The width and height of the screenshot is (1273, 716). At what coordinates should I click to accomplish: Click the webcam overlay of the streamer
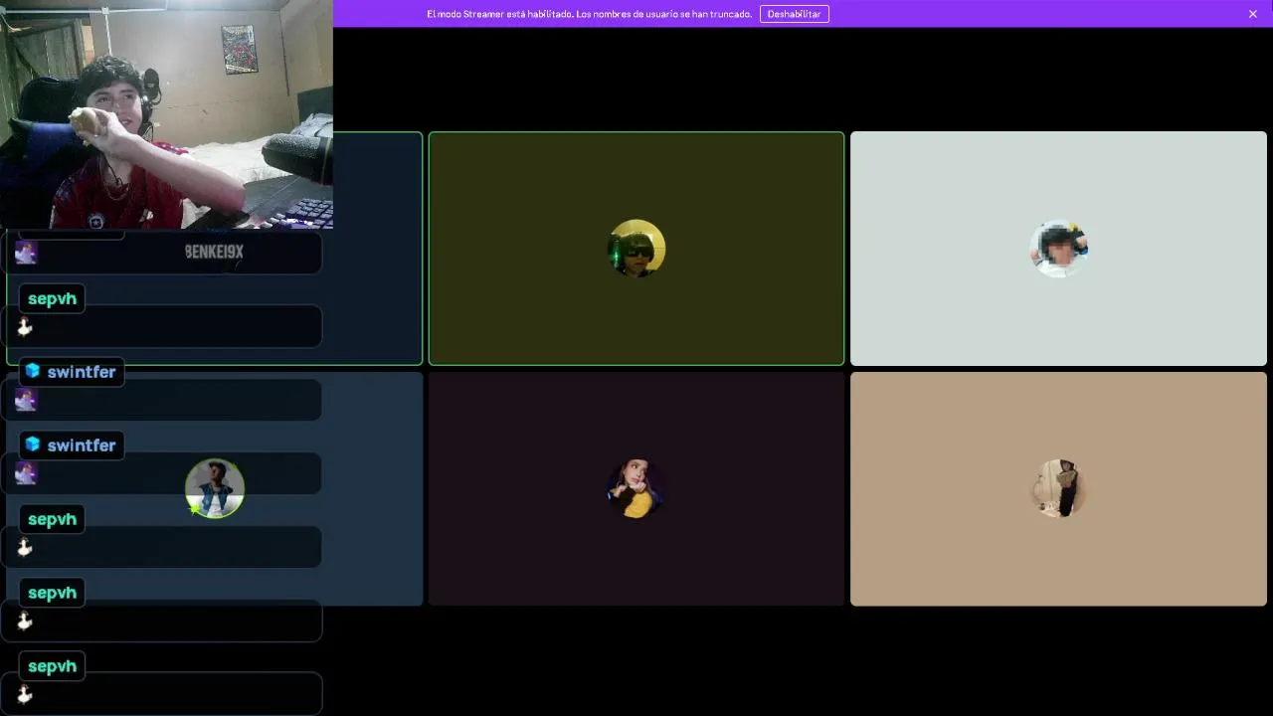(166, 114)
